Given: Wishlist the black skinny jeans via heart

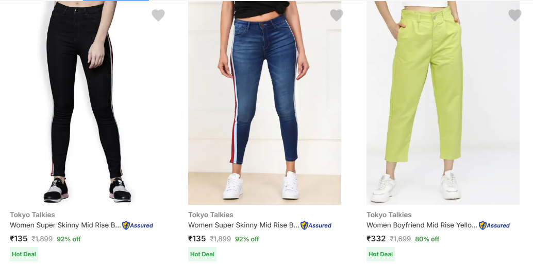Looking at the screenshot, I should point(158,15).
